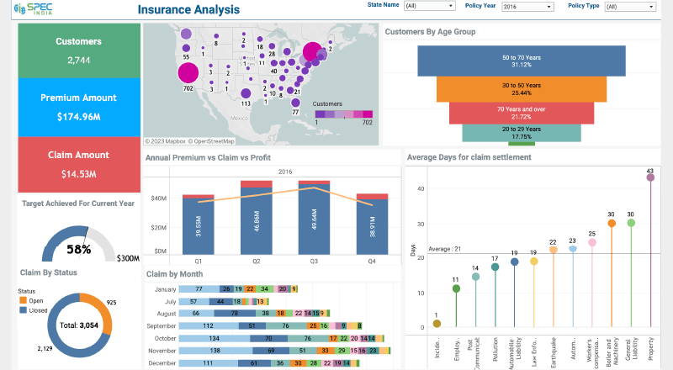Select the Premium Amount $174.96M card

point(79,108)
